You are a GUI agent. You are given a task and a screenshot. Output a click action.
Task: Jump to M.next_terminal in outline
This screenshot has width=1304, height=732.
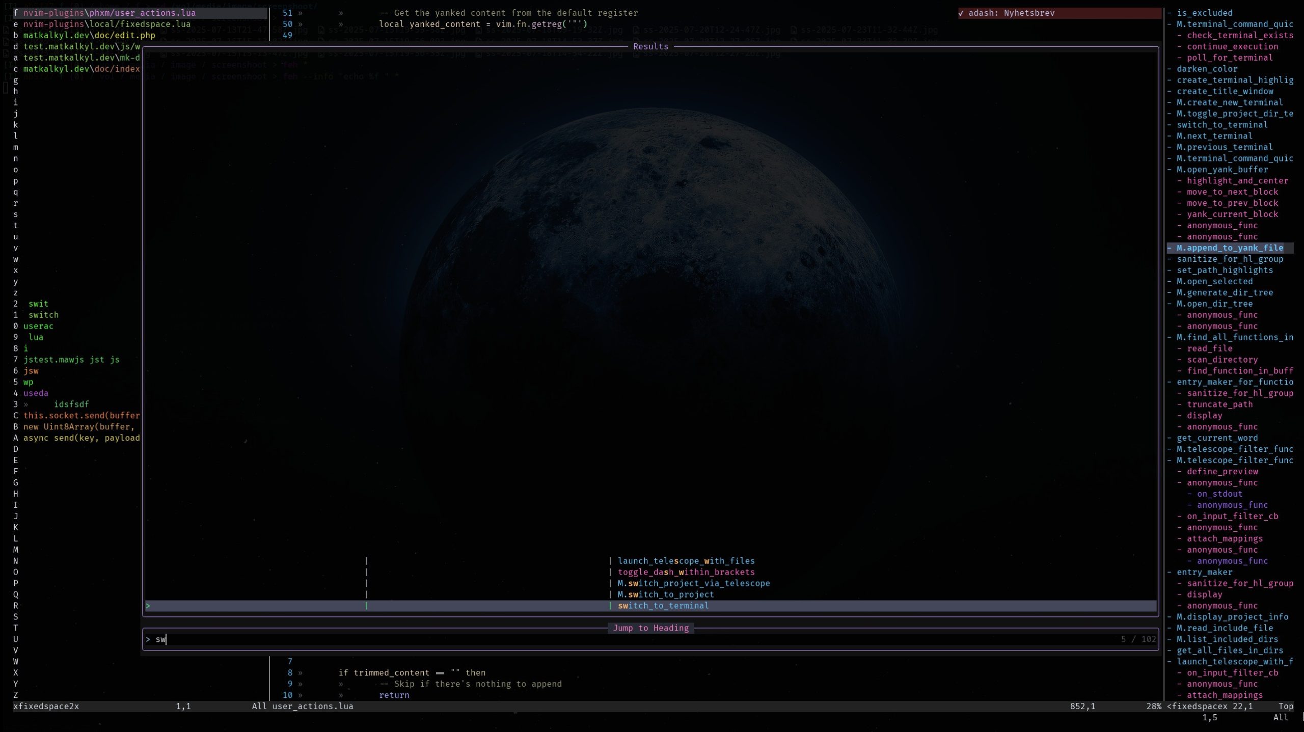1214,136
